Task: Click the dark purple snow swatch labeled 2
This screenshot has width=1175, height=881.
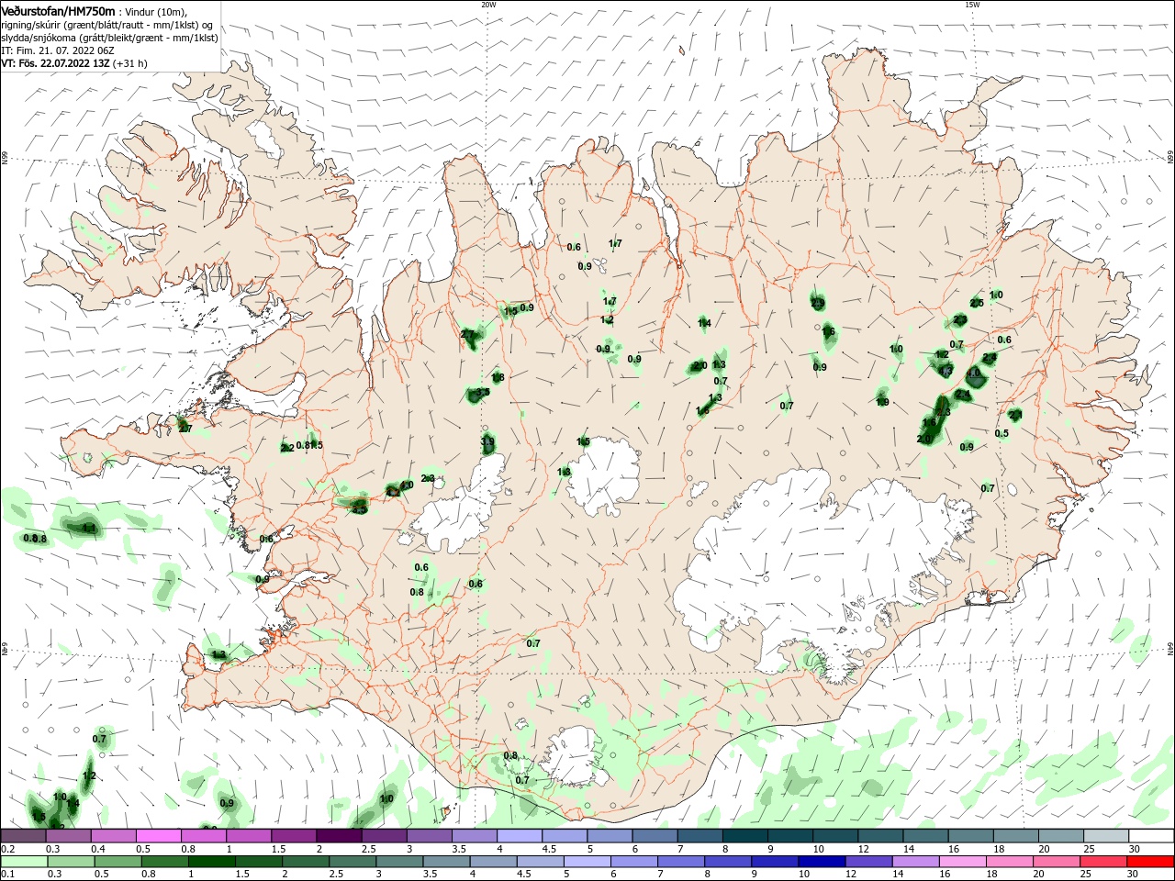Action: [x=339, y=836]
